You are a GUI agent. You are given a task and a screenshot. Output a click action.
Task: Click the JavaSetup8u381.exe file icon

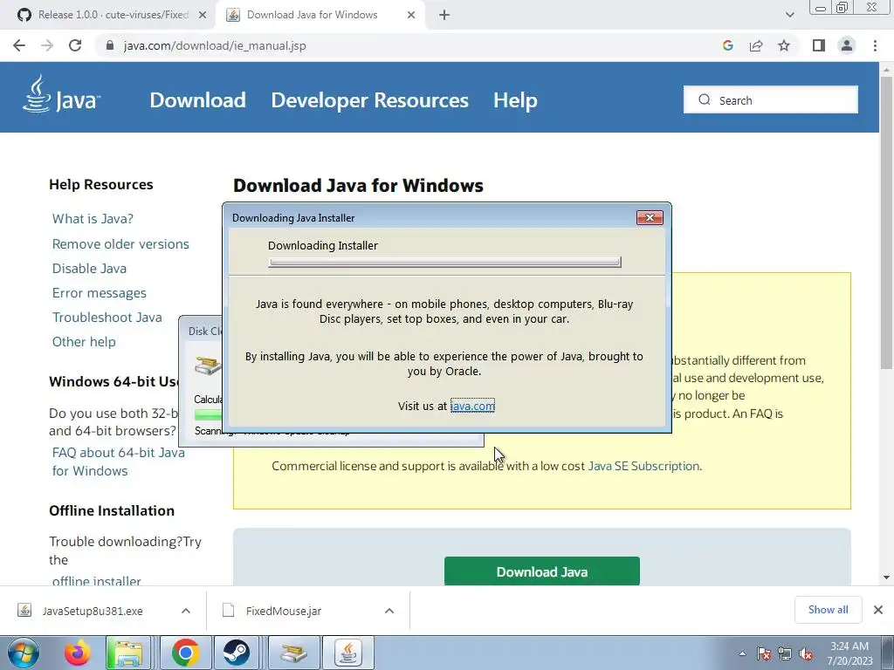[x=24, y=610]
